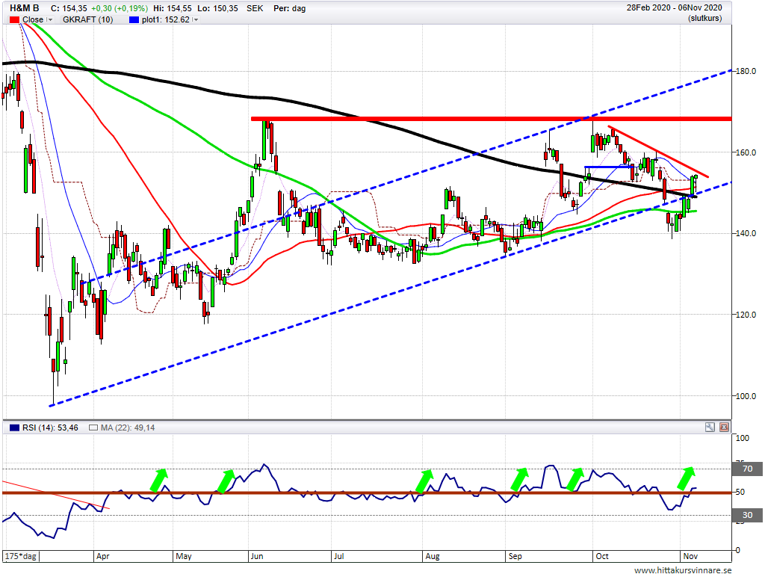Click the RSI 30 level marker
This screenshot has width=765, height=574.
point(747,515)
